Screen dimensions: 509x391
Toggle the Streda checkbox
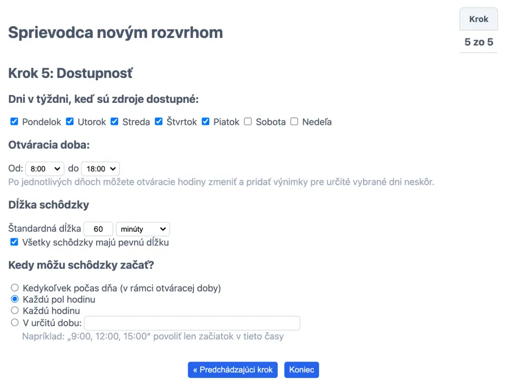point(114,121)
